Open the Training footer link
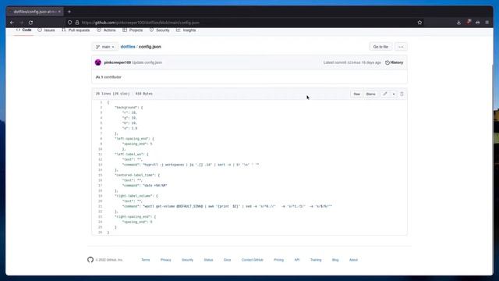 tap(316, 260)
